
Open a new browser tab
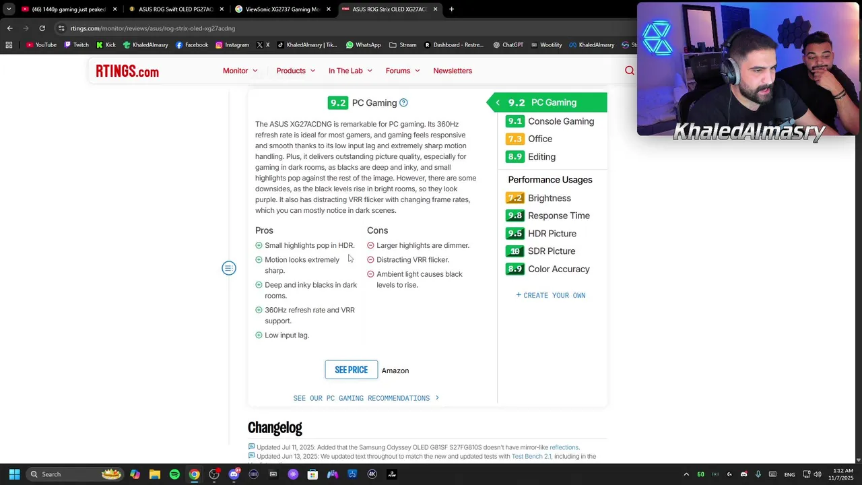(451, 9)
